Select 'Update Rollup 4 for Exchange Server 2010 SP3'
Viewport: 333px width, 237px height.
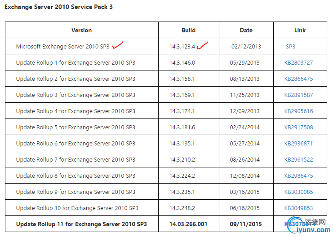pos(75,111)
